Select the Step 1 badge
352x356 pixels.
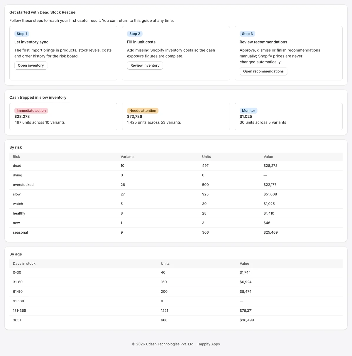tap(22, 34)
